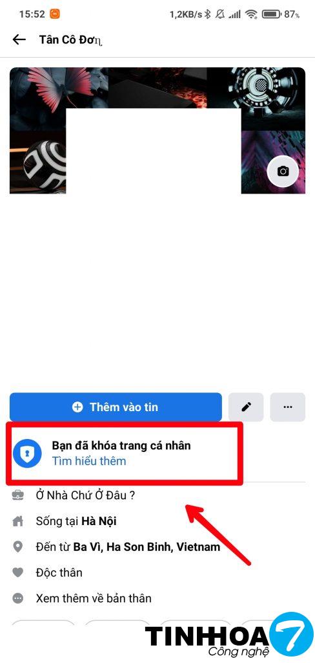
Task: Tap the heart relationship status icon
Action: pyautogui.click(x=17, y=573)
